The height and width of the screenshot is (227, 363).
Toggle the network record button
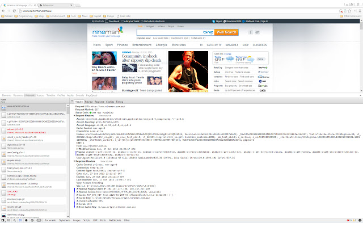click(x=26, y=220)
